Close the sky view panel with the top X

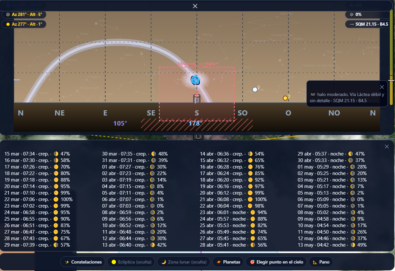point(195,6)
